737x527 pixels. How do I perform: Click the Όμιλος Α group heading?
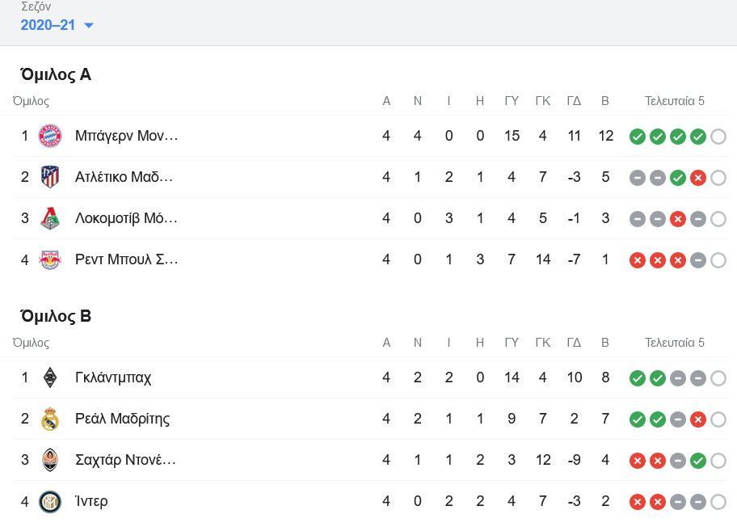pyautogui.click(x=56, y=74)
